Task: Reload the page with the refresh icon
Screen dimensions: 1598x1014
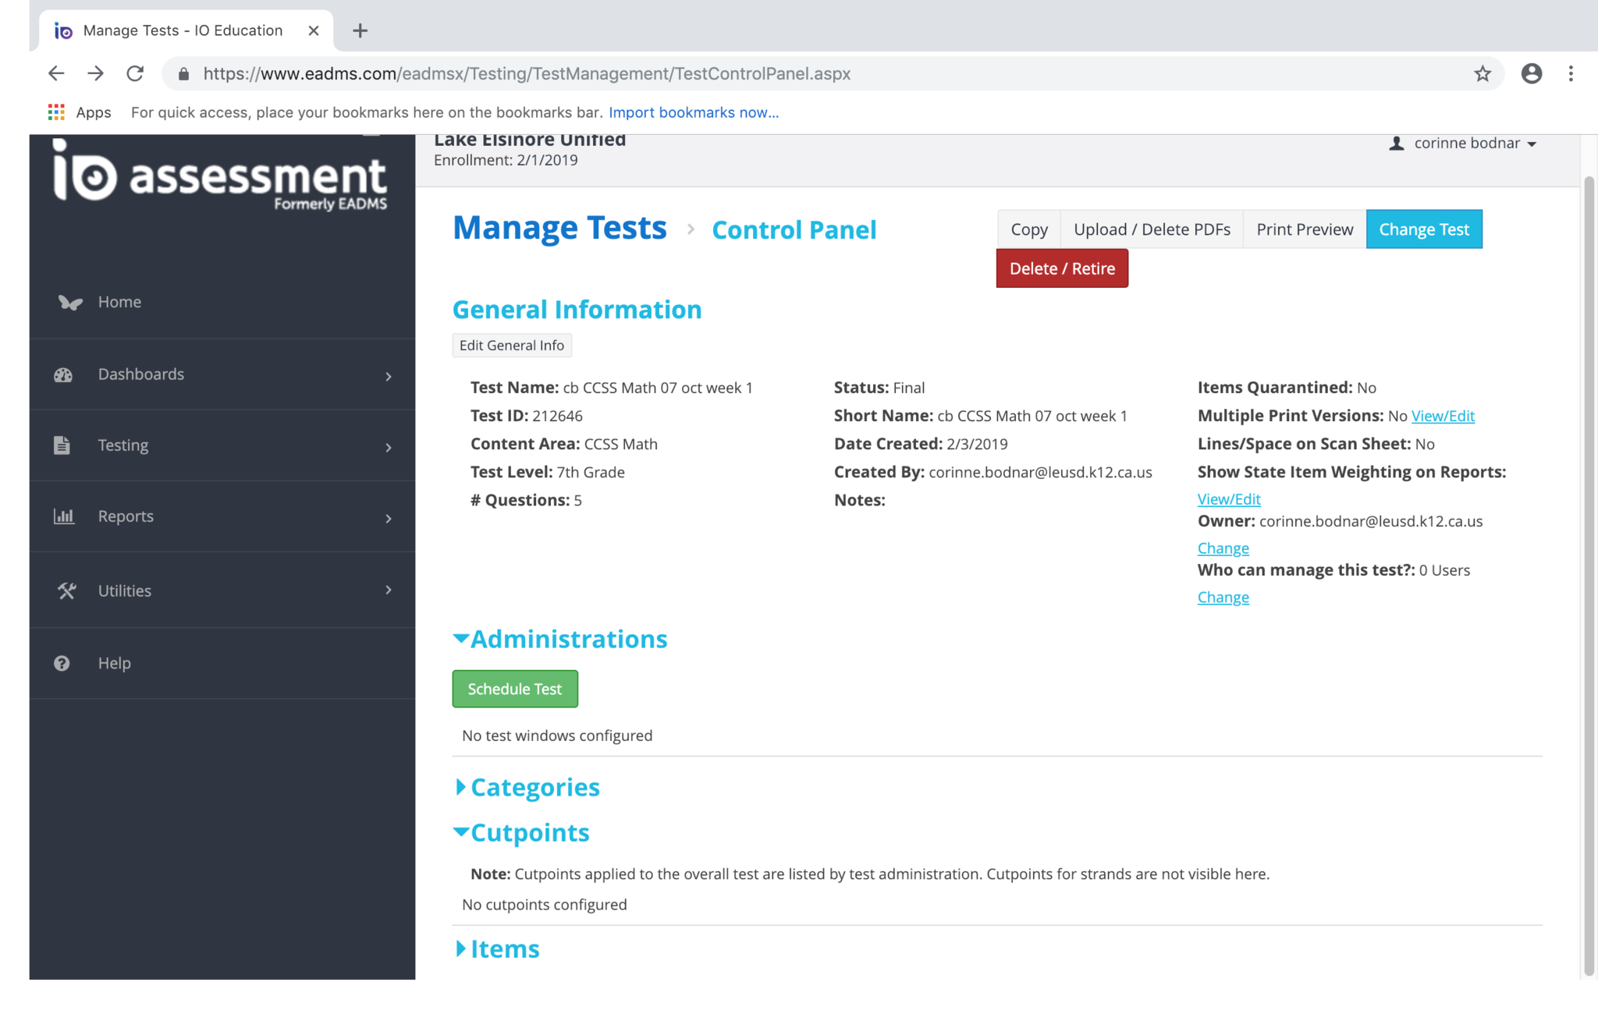Action: [x=135, y=74]
